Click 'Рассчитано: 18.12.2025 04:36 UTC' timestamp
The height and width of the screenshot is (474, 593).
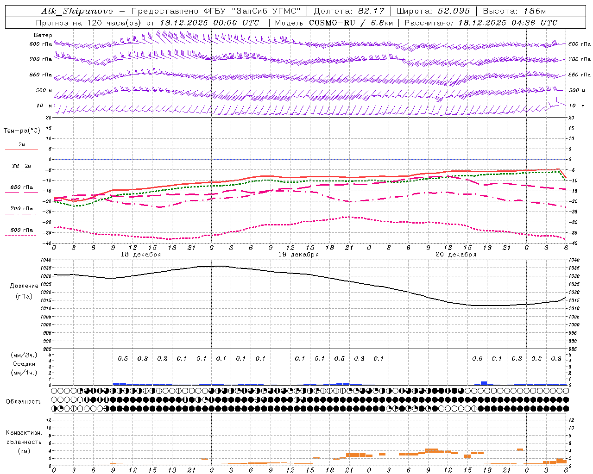481,23
